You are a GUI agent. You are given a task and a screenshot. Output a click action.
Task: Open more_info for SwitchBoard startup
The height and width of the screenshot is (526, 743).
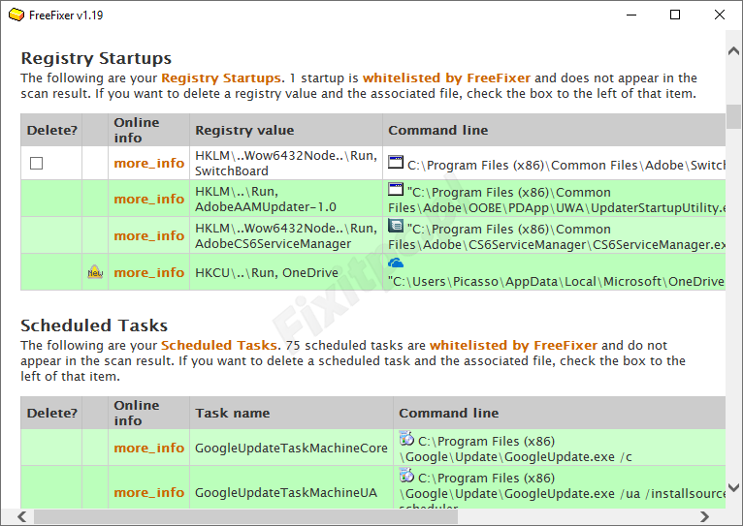pos(148,163)
